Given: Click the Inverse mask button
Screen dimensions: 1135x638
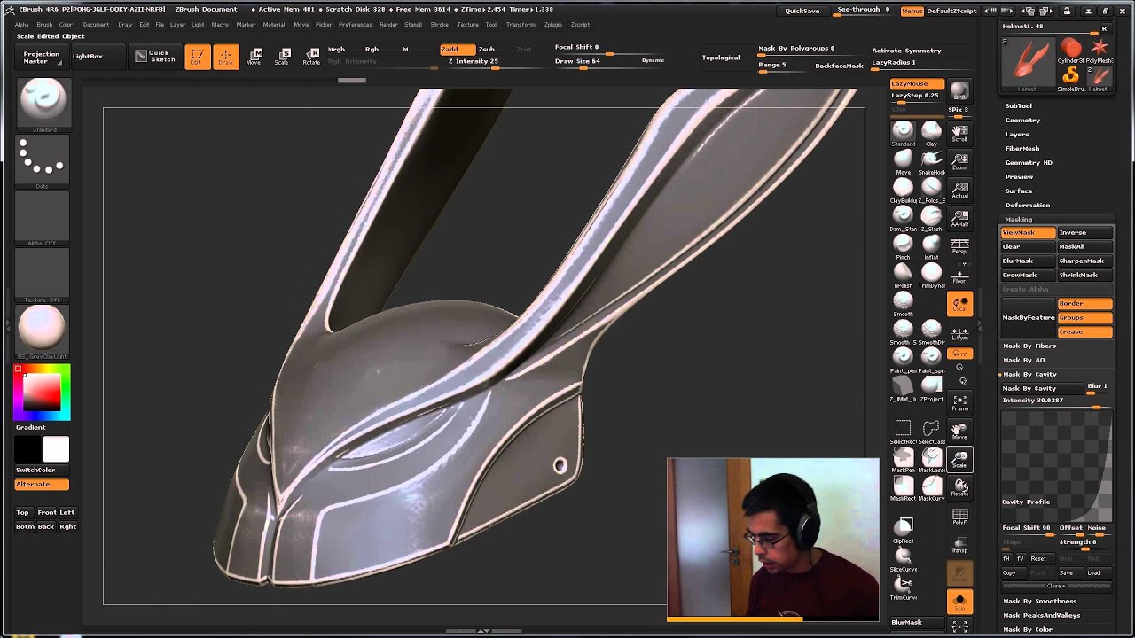Looking at the screenshot, I should [x=1084, y=232].
